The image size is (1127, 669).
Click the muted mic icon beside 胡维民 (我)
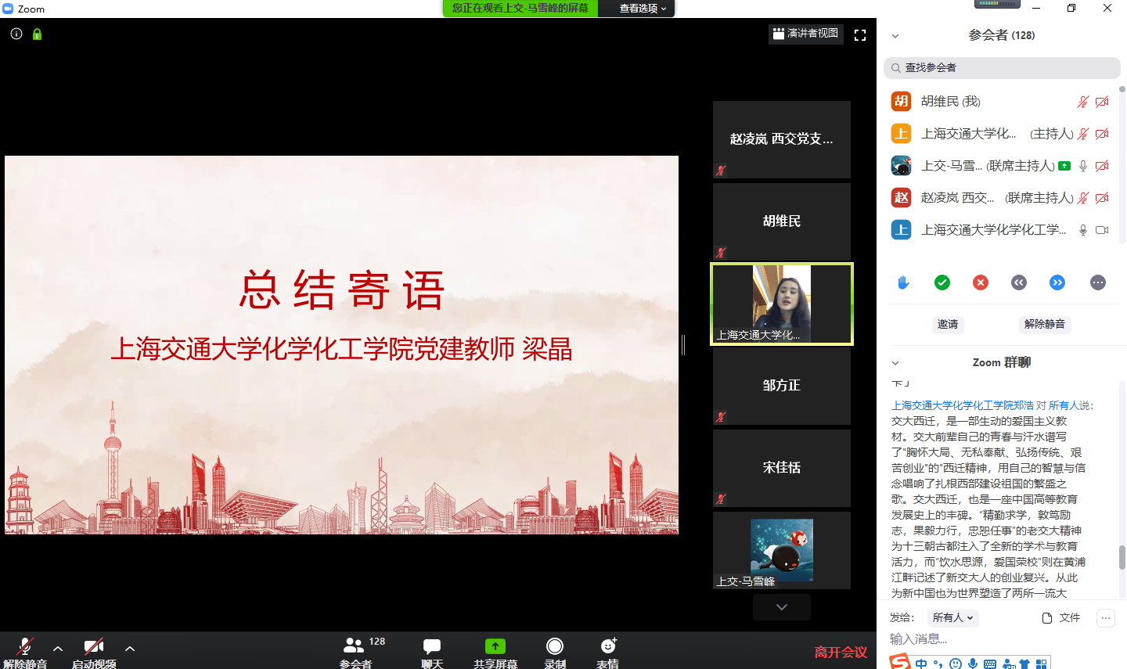pos(1082,101)
